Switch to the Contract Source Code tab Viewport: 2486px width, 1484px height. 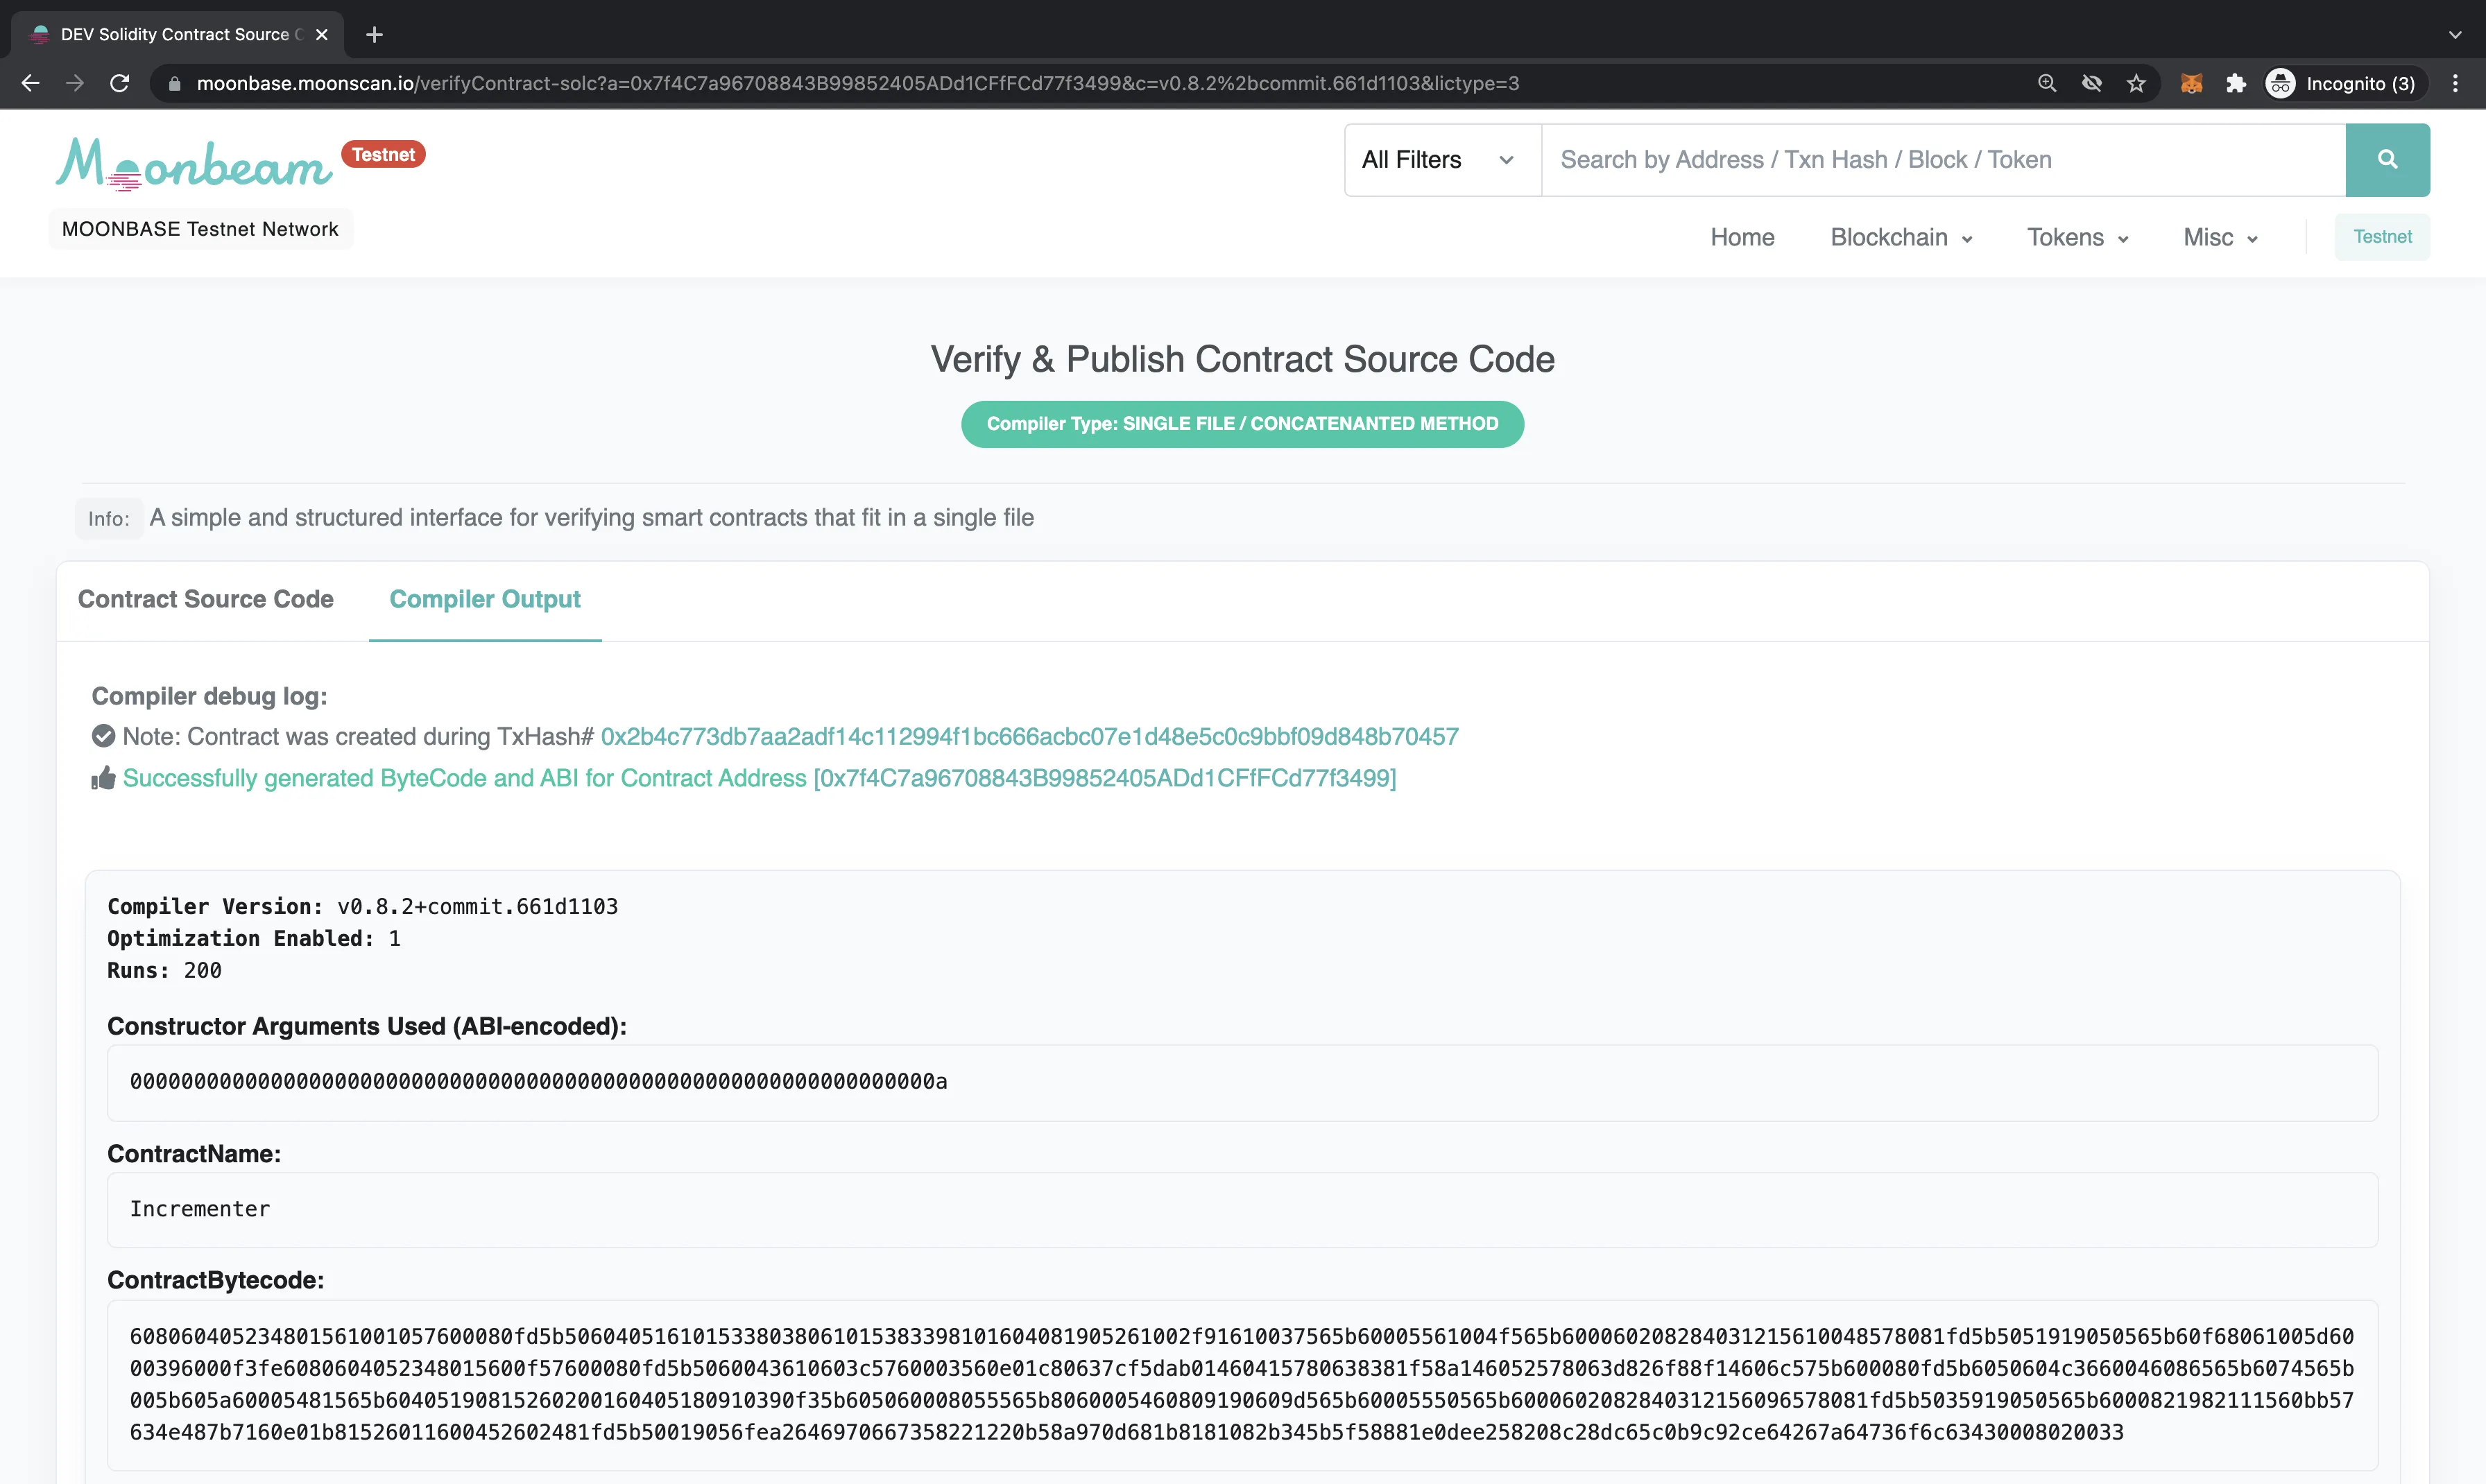206,599
